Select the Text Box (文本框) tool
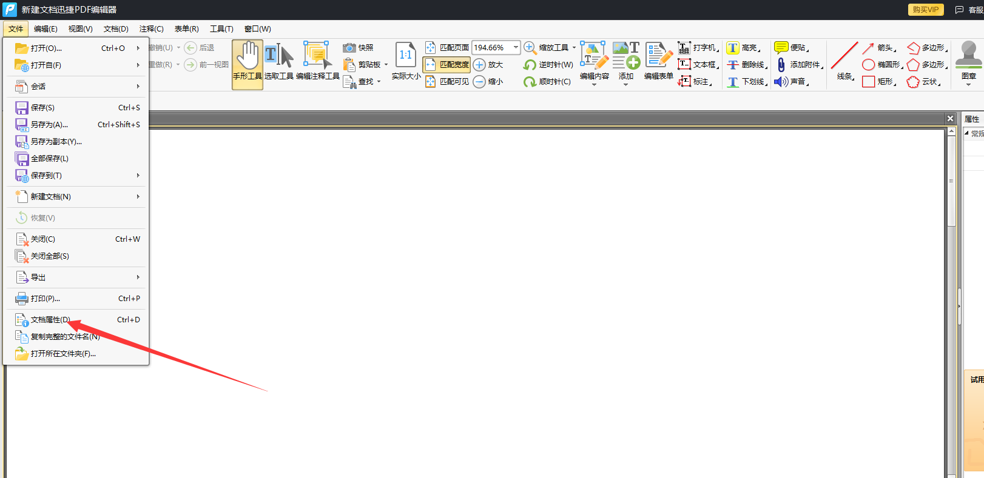 coord(698,65)
